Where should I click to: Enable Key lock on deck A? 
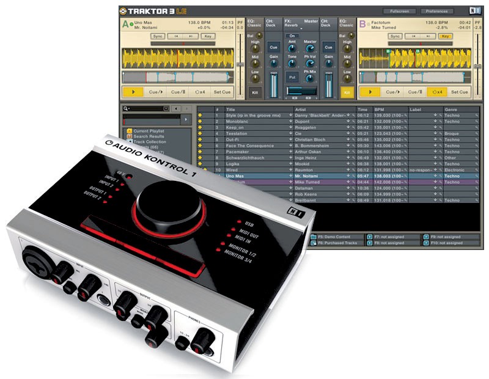(x=208, y=36)
